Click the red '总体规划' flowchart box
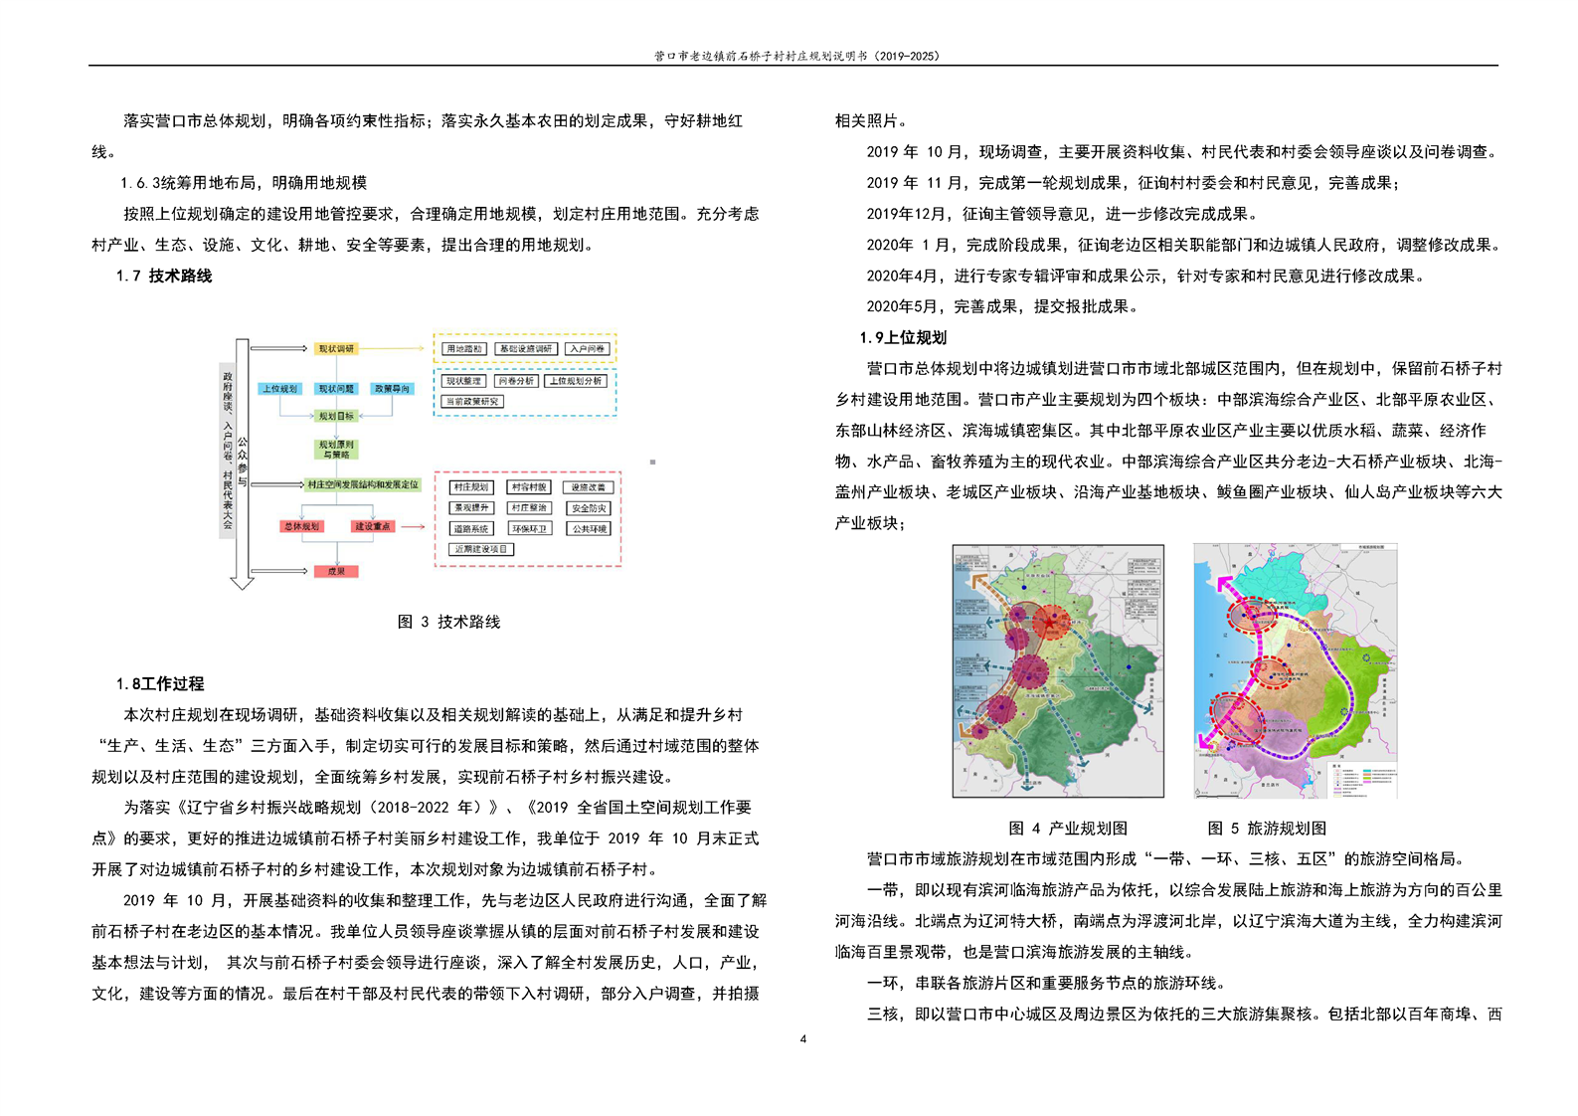1578x1116 pixels. [302, 526]
